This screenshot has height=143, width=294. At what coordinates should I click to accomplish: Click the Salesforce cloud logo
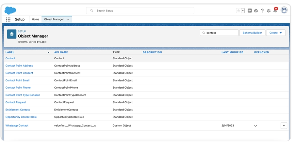coord(10,10)
